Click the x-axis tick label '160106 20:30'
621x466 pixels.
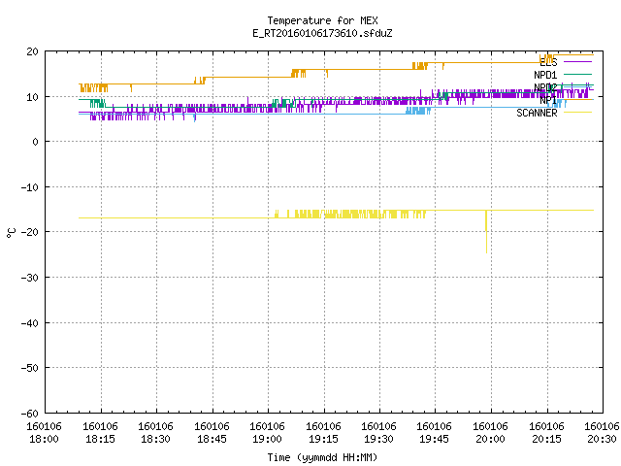pos(602,432)
